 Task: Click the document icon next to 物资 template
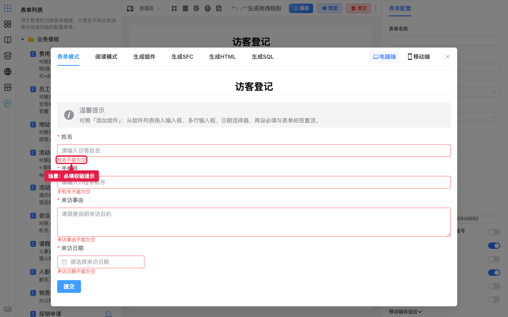(33, 293)
